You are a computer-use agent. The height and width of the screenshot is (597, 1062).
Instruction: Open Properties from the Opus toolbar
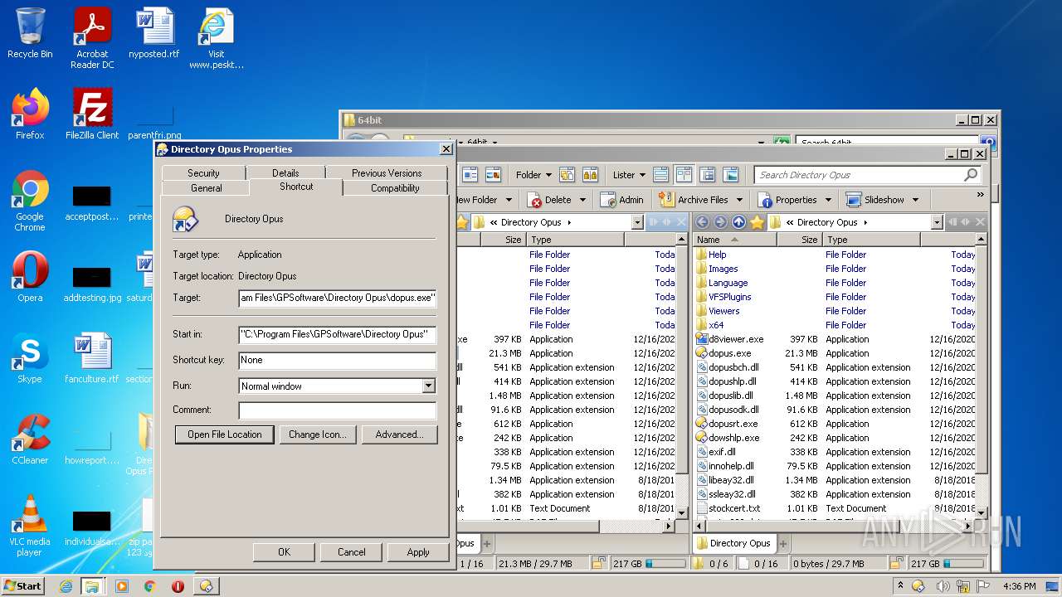tap(787, 200)
